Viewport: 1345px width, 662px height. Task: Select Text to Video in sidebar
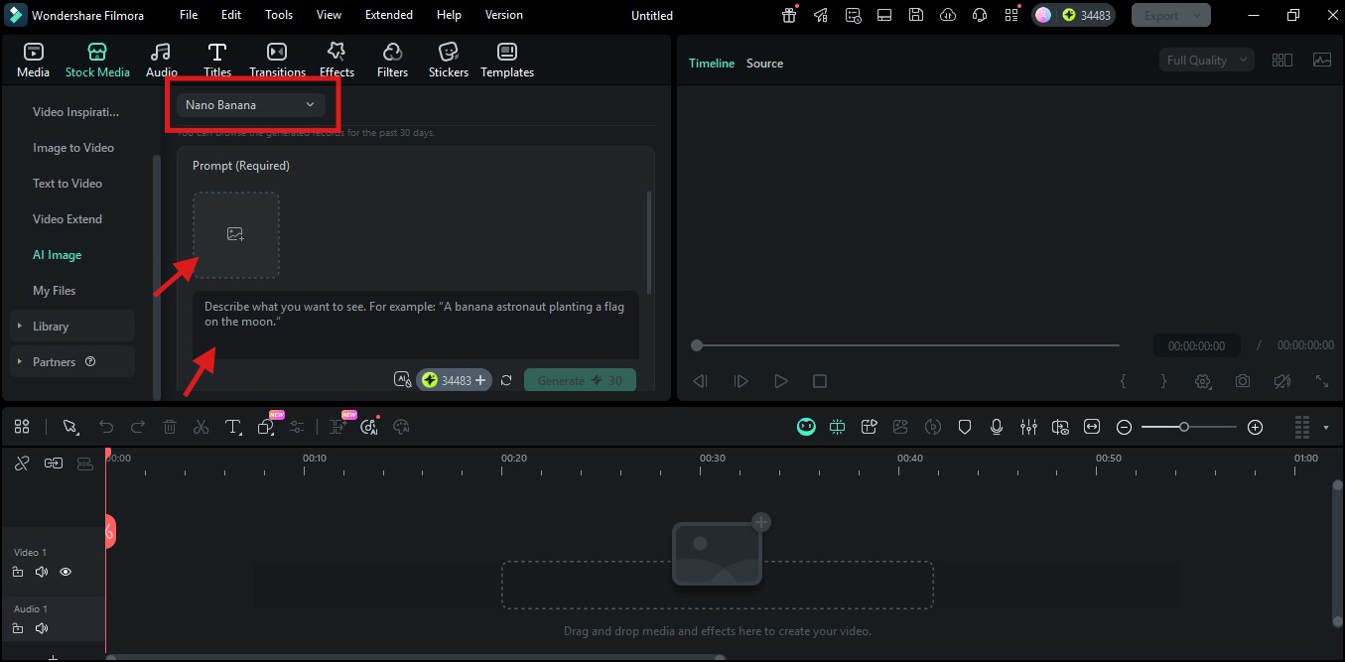coord(67,184)
